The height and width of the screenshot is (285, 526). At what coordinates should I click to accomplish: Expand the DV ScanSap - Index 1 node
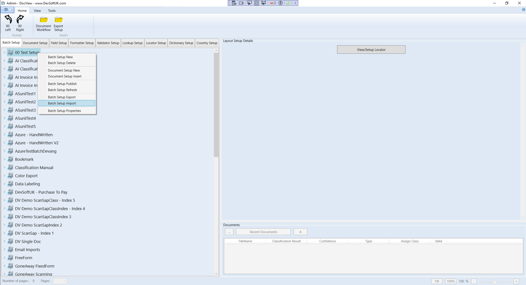4,233
